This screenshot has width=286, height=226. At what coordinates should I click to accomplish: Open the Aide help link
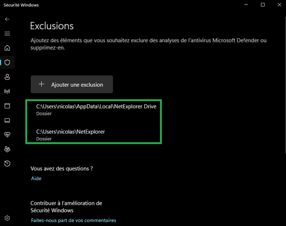pyautogui.click(x=36, y=179)
